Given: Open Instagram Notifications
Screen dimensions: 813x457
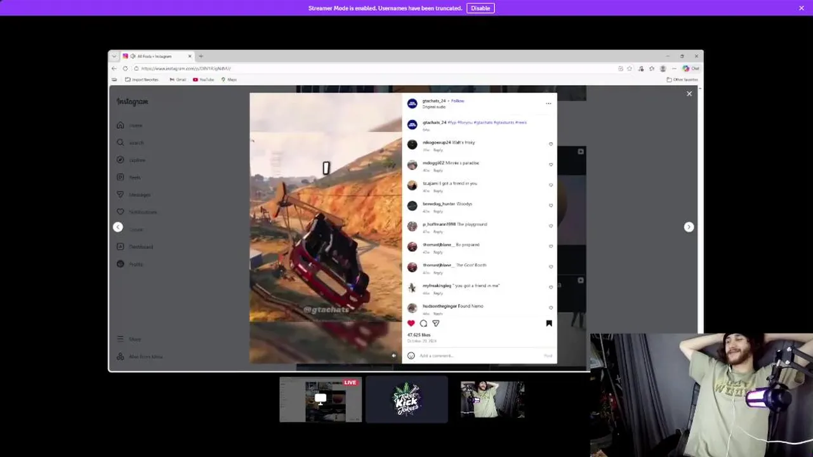Looking at the screenshot, I should click(136, 212).
